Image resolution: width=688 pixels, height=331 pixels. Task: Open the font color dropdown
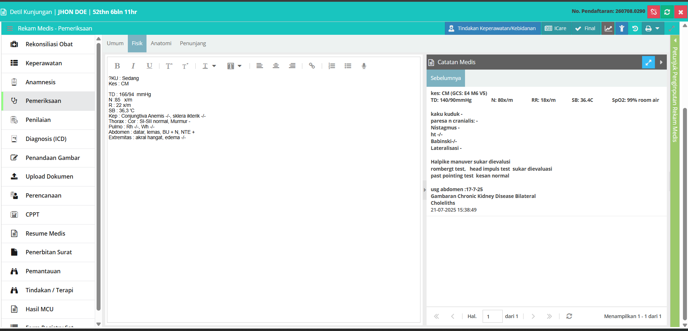(x=209, y=66)
